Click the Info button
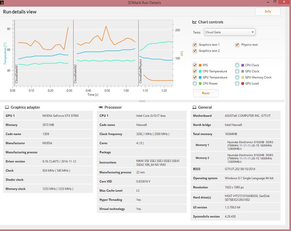291x231 pixels. (268, 11)
